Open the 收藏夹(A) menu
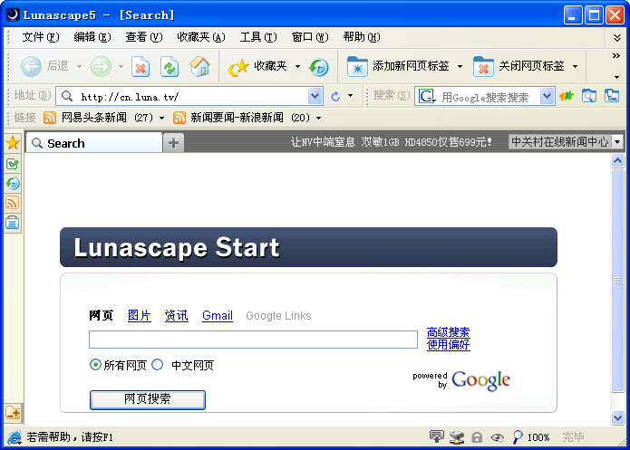The height and width of the screenshot is (450, 630). [201, 37]
